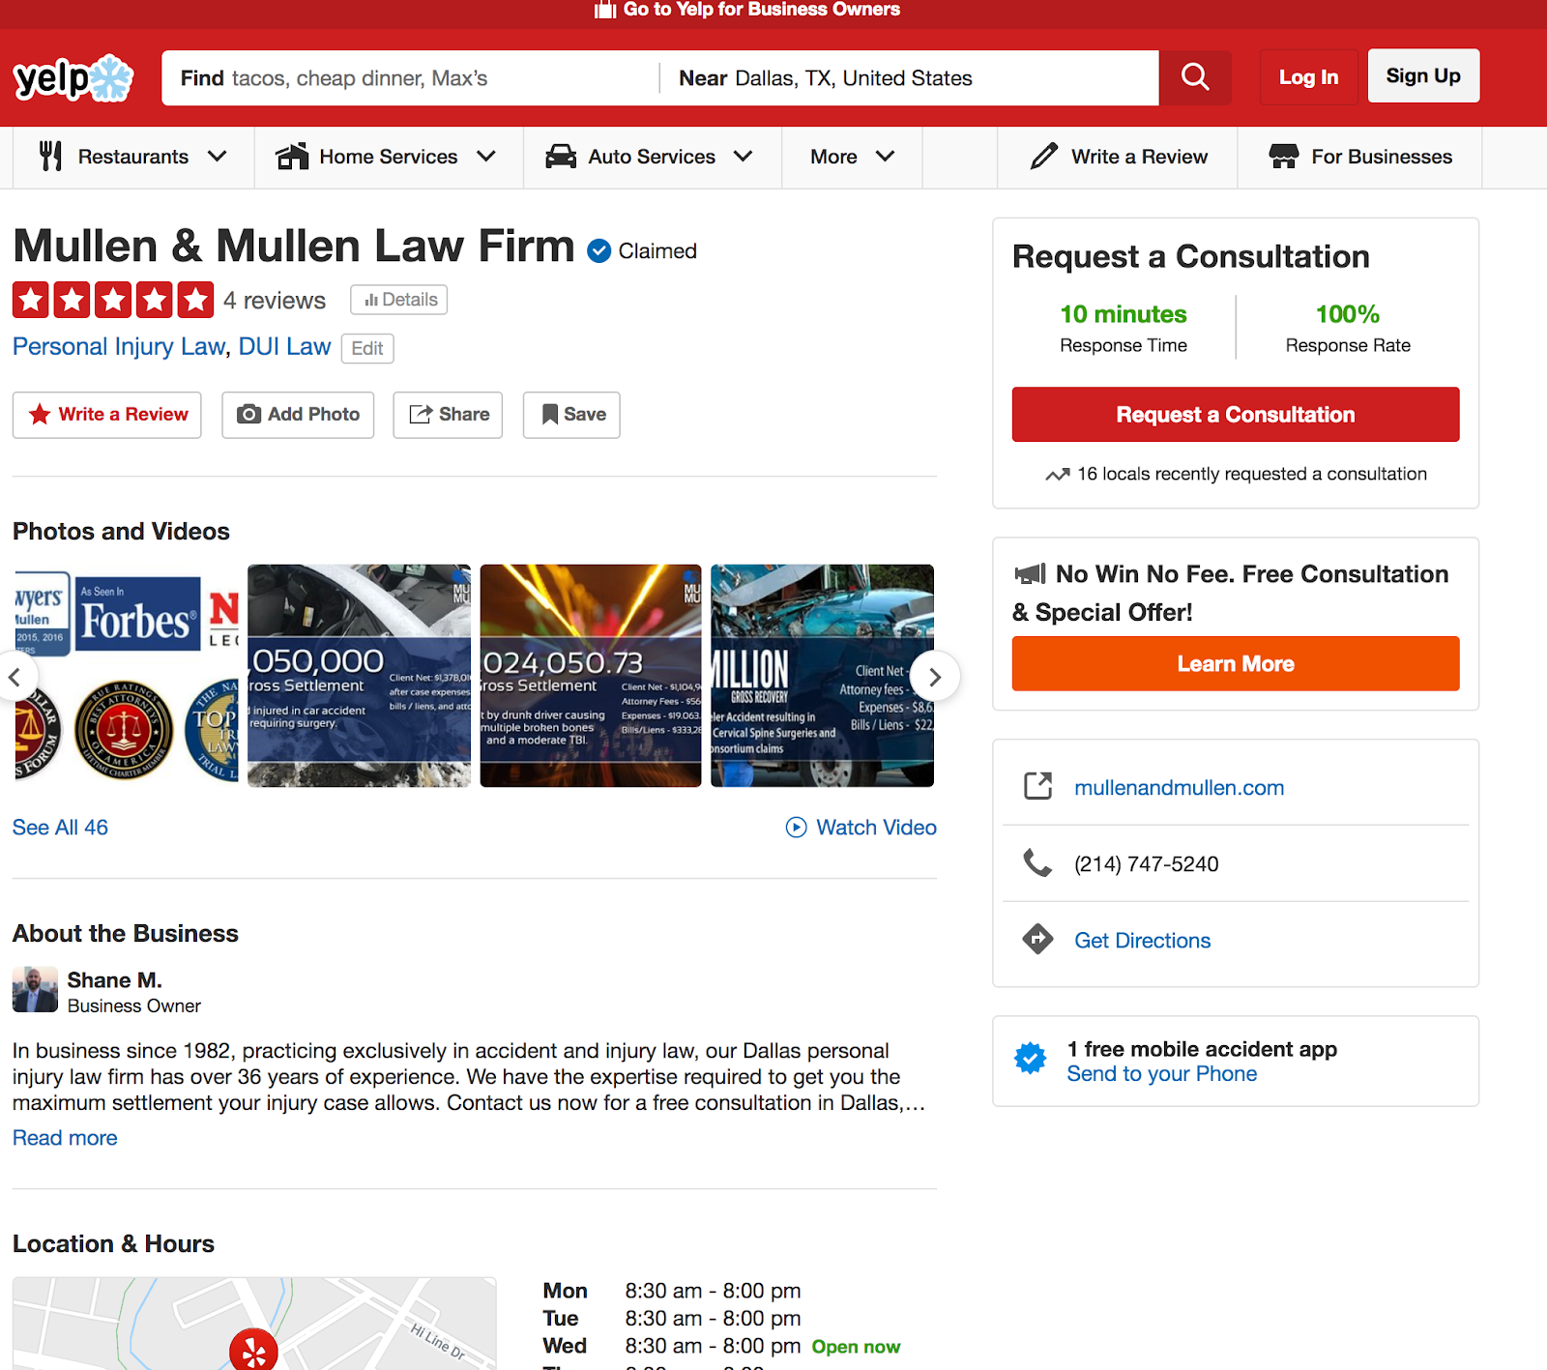The height and width of the screenshot is (1370, 1547).
Task: Click the Restaurants fork and knife icon
Action: [x=51, y=156]
